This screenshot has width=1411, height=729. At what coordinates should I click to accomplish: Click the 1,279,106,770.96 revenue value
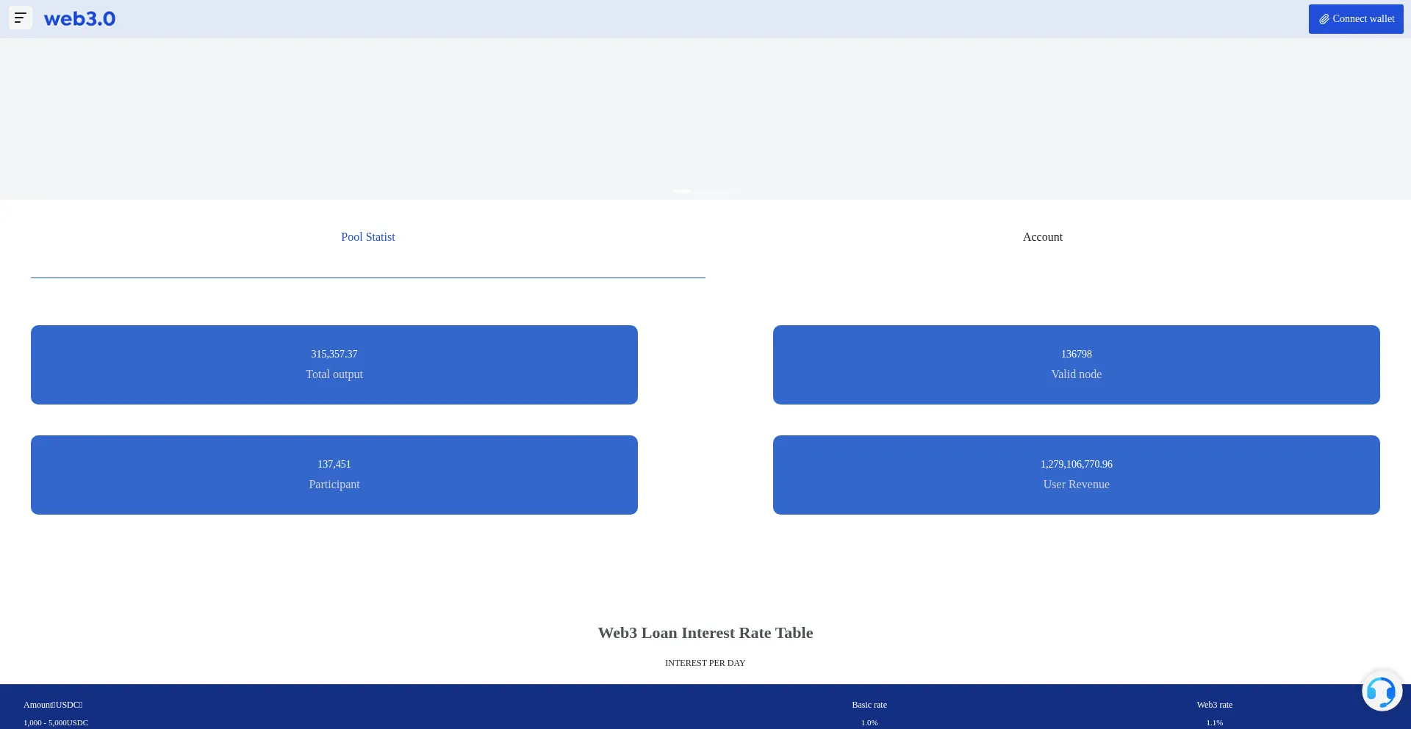[1076, 464]
